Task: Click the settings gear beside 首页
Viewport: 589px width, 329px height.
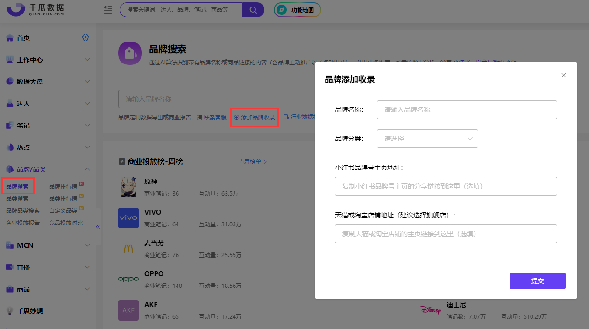Action: pos(85,37)
